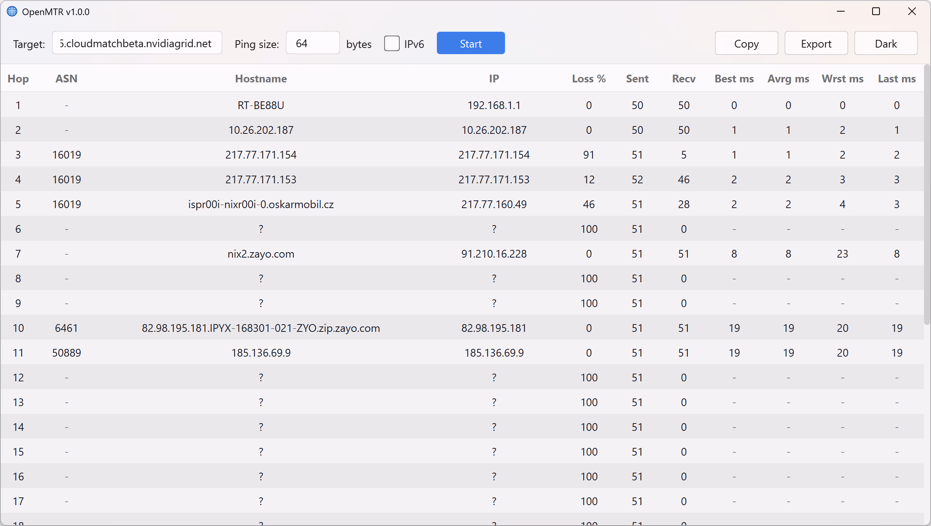Minimize the OpenMTR window
This screenshot has width=931, height=526.
click(x=840, y=12)
